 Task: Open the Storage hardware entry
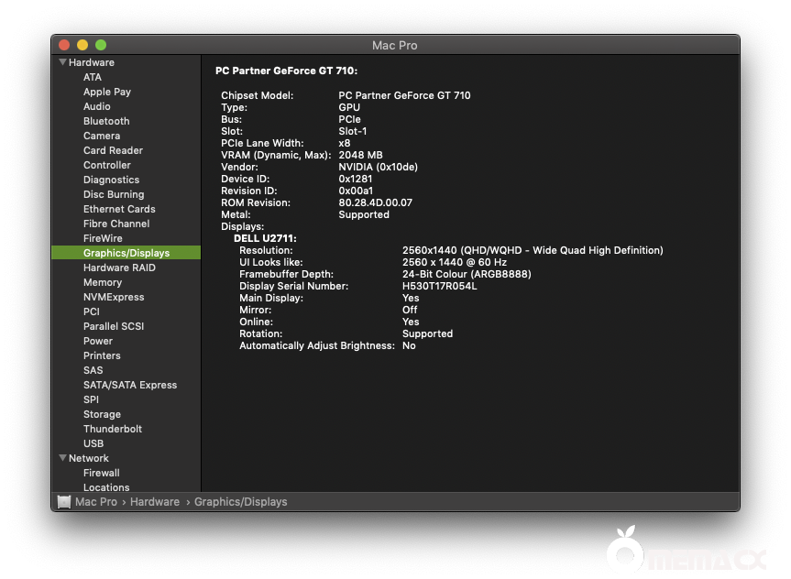(102, 414)
